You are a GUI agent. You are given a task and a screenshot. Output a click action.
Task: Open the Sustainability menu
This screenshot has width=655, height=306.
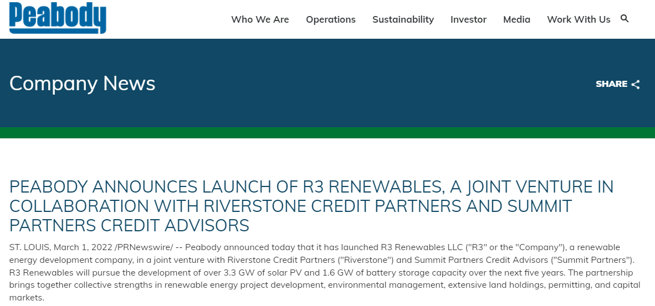(x=403, y=19)
